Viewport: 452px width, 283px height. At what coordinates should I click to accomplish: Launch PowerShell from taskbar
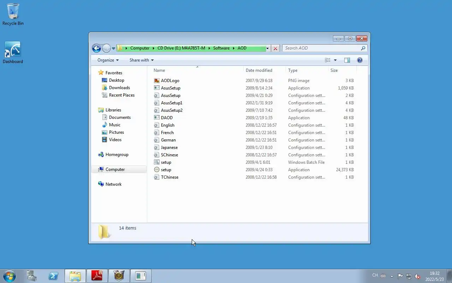53,276
